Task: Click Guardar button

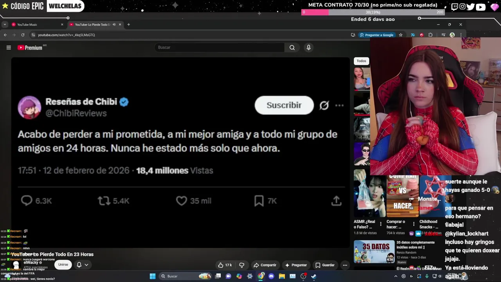Action: pyautogui.click(x=325, y=265)
